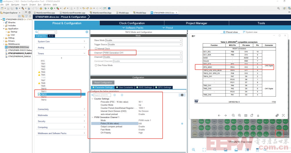This screenshot has width=291, height=153.
Task: Open the User Constants tab
Action: pyautogui.click(x=124, y=87)
